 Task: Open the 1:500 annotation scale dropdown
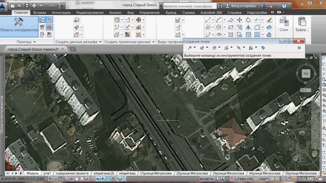coord(262,179)
